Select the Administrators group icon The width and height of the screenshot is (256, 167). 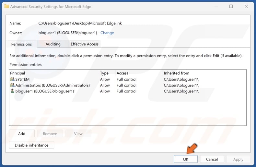pos(12,85)
